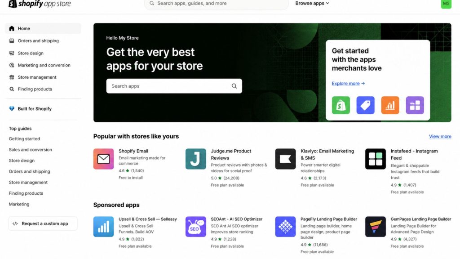Click the blue price tag app icon
Screen dimensions: 460x259
click(365, 105)
